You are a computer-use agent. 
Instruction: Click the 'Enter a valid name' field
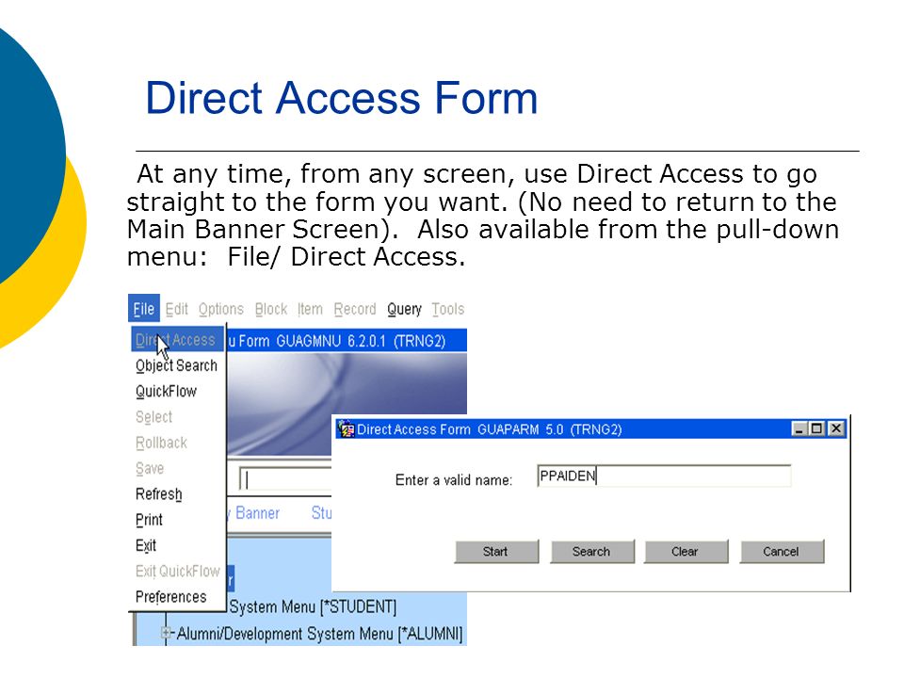(664, 476)
